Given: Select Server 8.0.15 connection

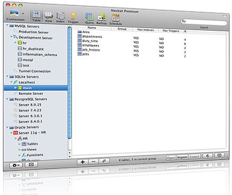Looking at the screenshot, I should click(30, 105).
